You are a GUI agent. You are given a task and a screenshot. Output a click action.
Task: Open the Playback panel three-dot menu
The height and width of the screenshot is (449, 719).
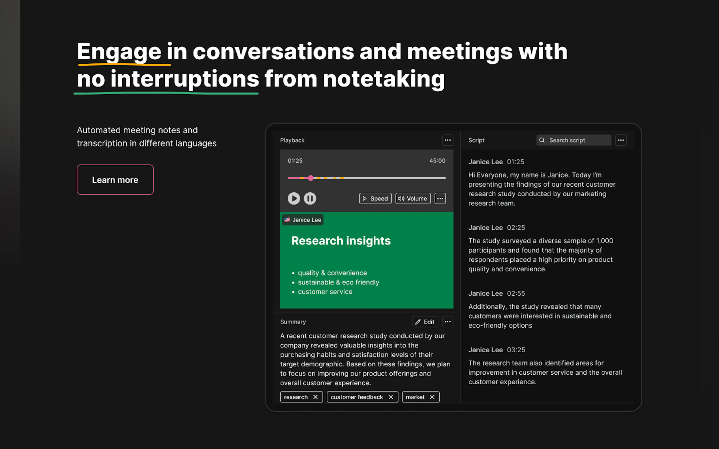(x=447, y=140)
